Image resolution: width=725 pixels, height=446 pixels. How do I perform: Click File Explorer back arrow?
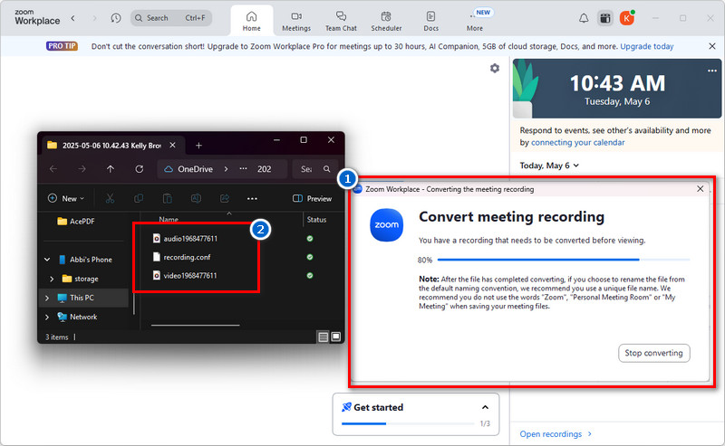[53, 169]
